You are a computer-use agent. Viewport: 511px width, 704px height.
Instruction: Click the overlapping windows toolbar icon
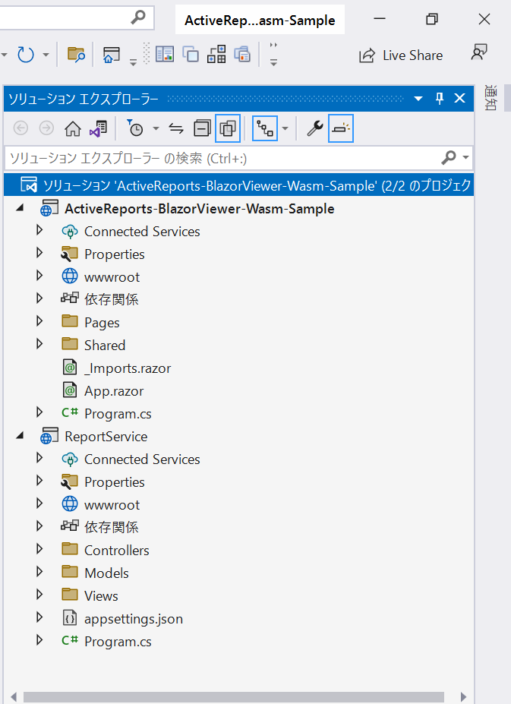point(191,55)
